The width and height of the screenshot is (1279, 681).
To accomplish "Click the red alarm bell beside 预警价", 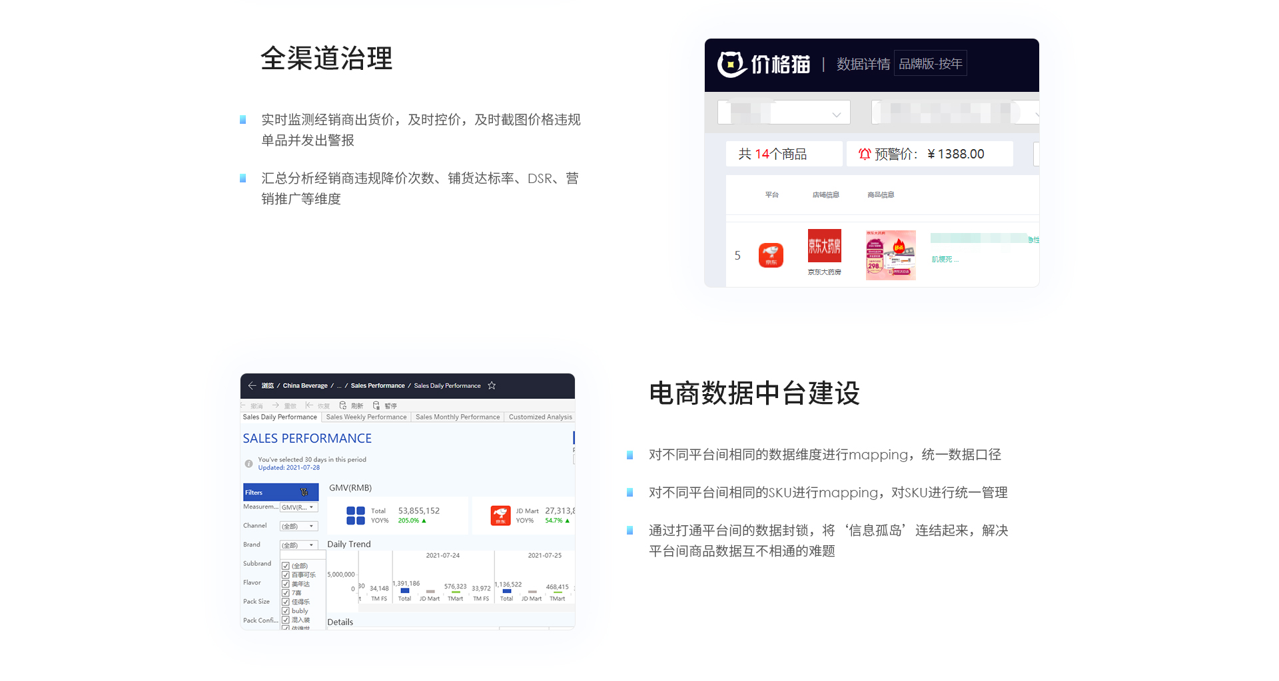I will click(x=865, y=154).
